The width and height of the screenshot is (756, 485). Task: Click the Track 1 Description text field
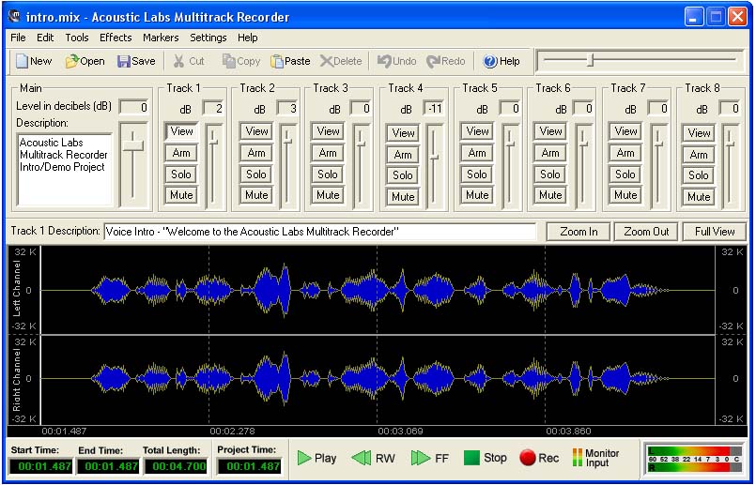tap(319, 232)
